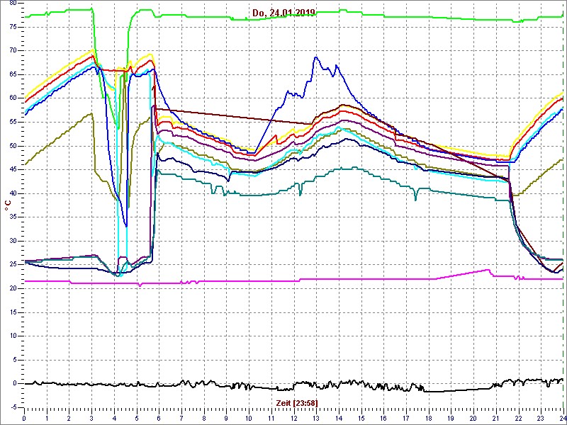Choose hour 18 on the time axis
This screenshot has height=425, width=567.
point(428,418)
